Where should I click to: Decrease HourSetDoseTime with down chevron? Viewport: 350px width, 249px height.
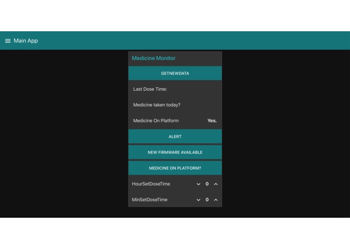coord(198,184)
